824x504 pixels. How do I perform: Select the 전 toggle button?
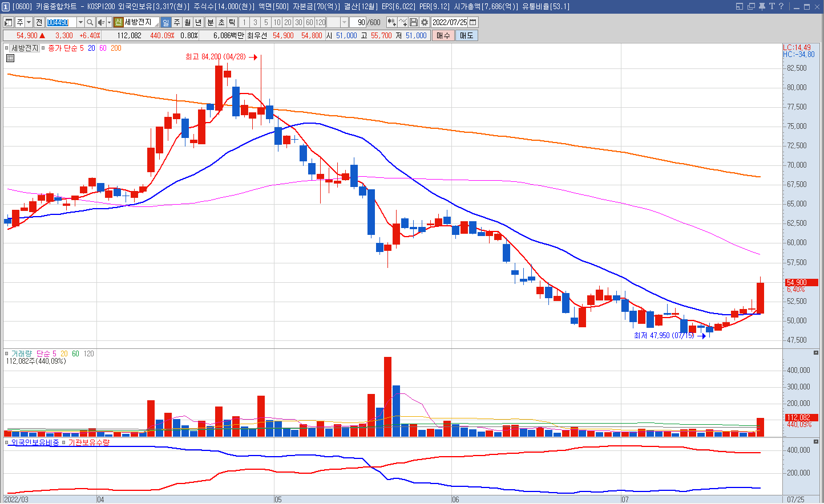coord(39,22)
